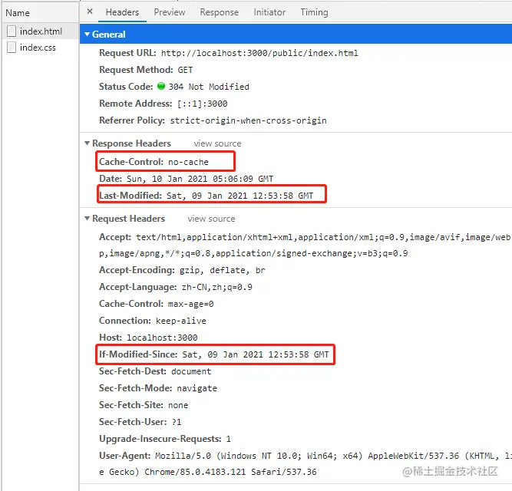
Task: Click the Last-Modified header date value
Action: coord(240,196)
